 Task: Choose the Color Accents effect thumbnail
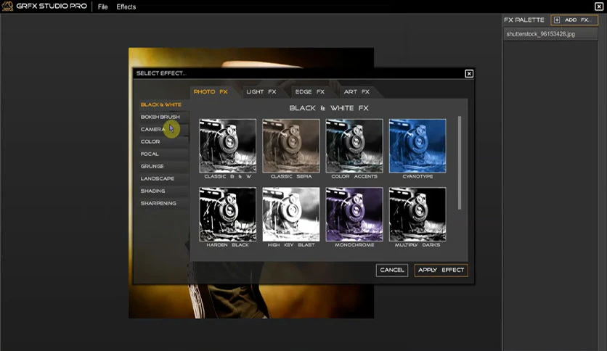(354, 146)
